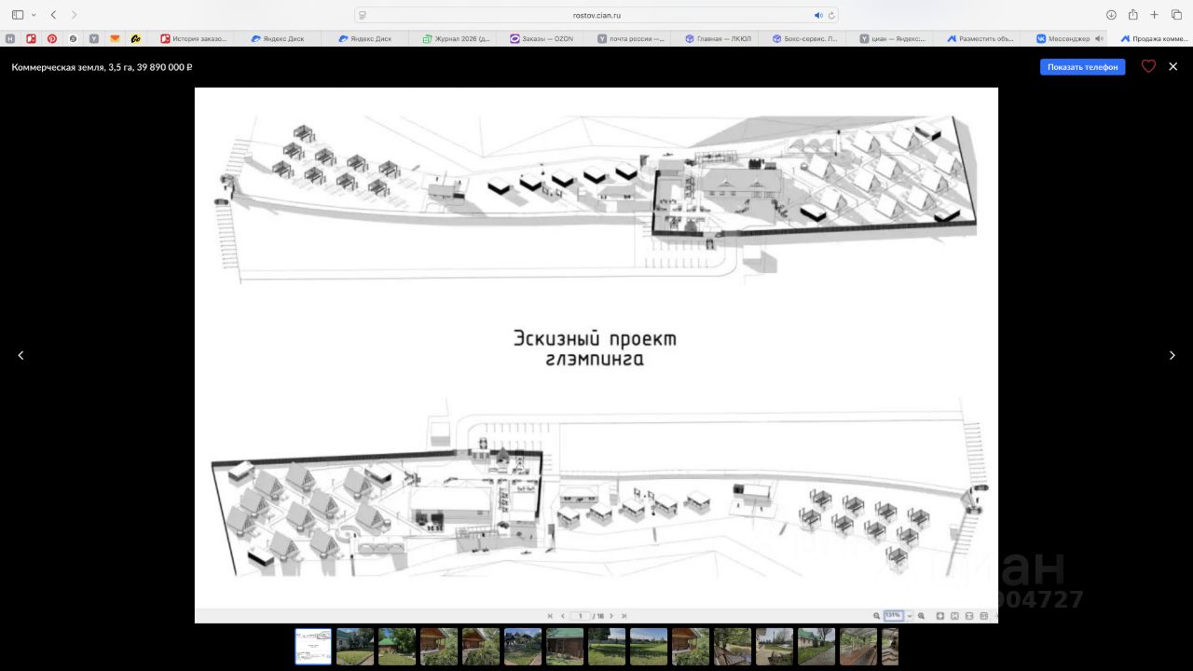
Task: Click the first view mode icon after zoom
Action: [x=940, y=616]
